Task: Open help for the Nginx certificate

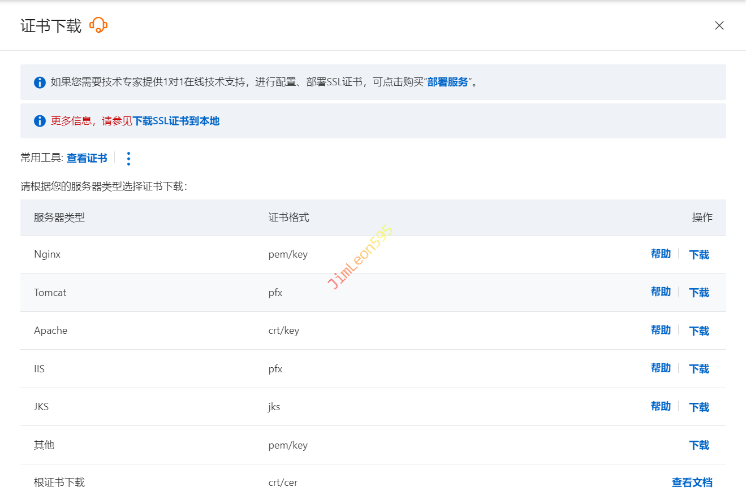Action: point(660,254)
